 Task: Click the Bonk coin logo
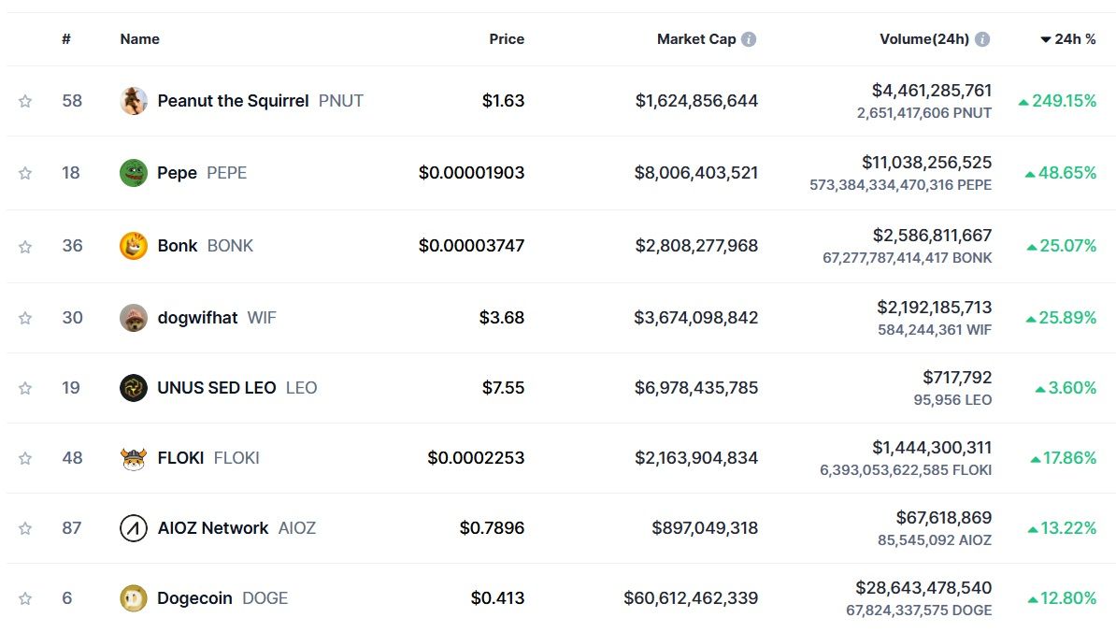coord(134,246)
